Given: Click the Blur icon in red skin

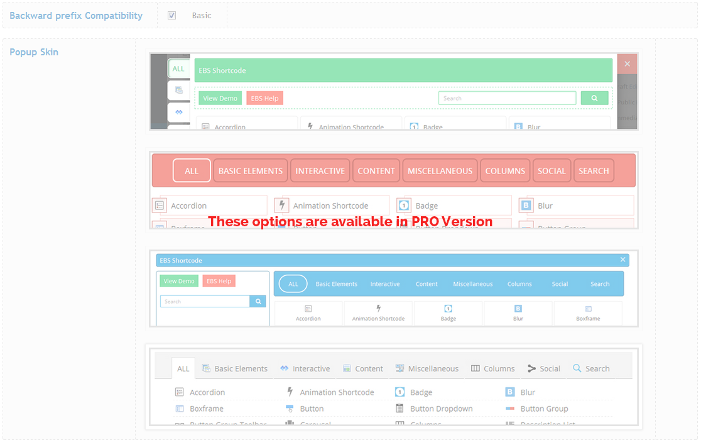Looking at the screenshot, I should point(525,206).
